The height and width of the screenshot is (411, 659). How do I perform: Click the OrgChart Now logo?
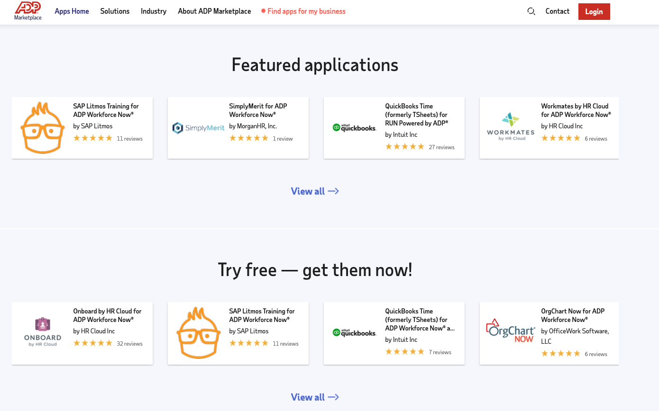tap(511, 331)
